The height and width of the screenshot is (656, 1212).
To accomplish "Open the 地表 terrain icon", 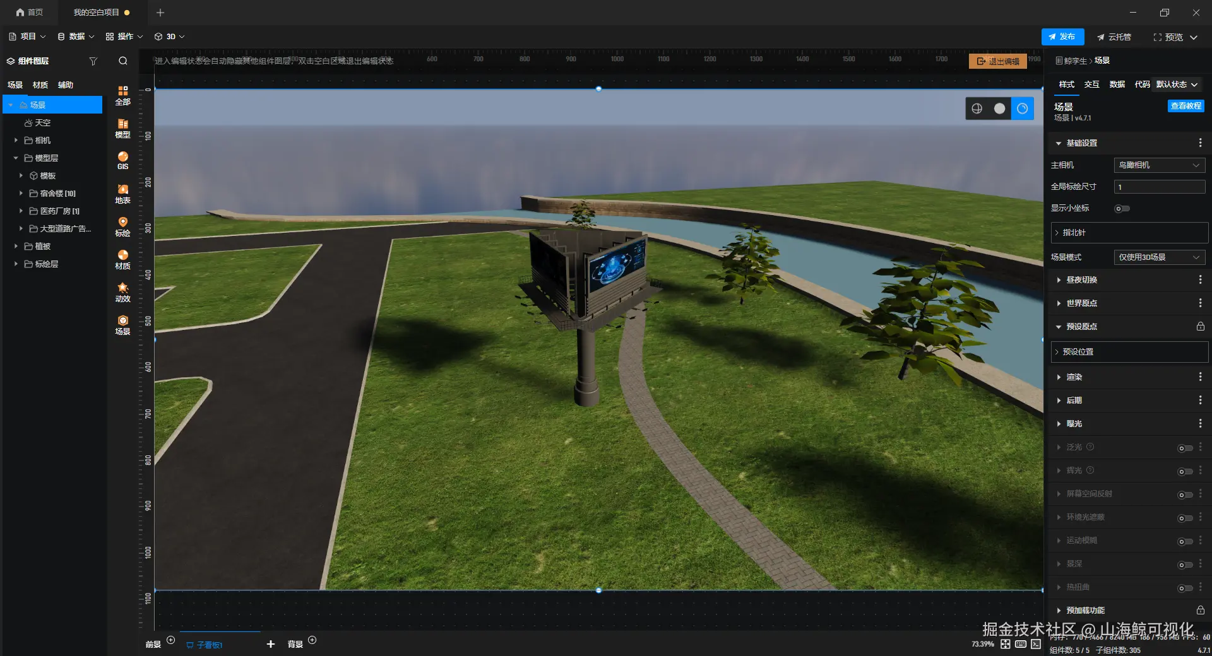I will point(123,194).
